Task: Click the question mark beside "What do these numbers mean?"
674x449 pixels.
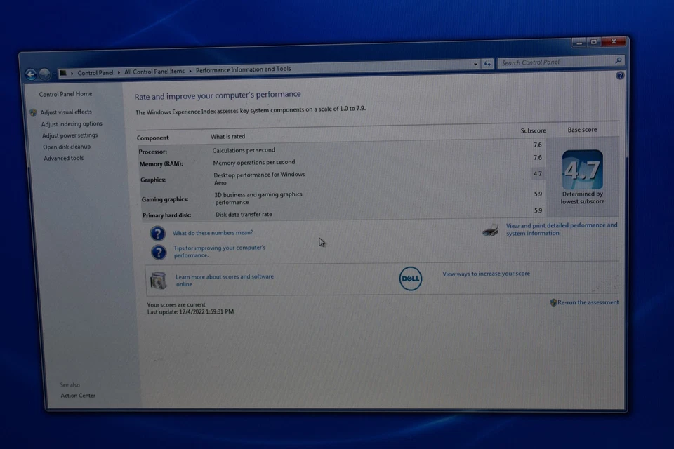Action: [x=157, y=233]
